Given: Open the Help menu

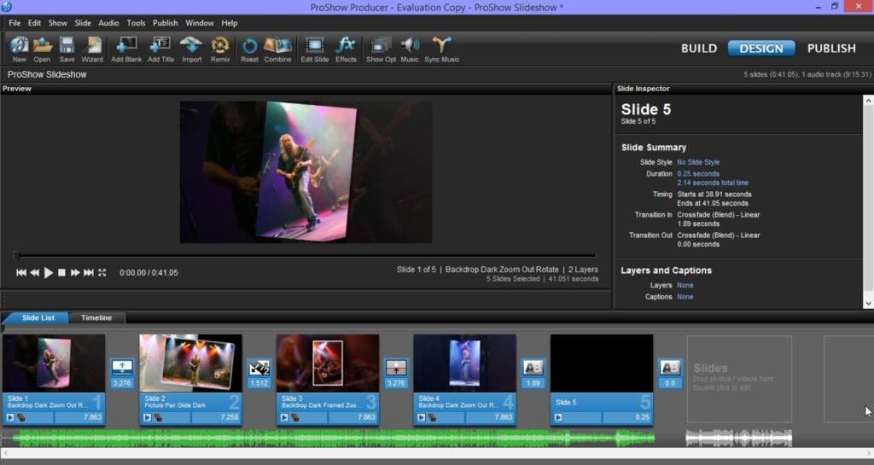Looking at the screenshot, I should point(229,23).
